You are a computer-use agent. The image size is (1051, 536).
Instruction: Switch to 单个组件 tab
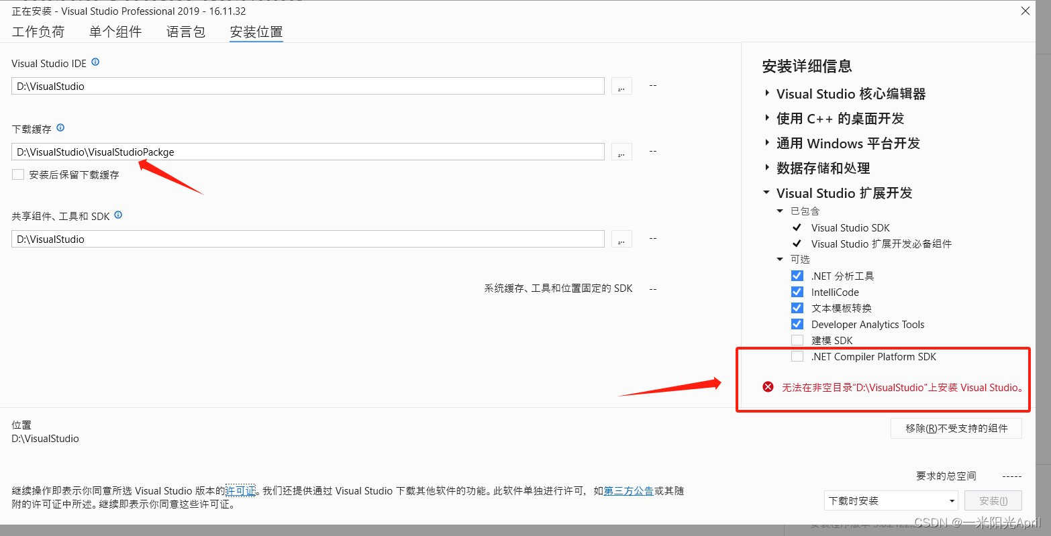(x=115, y=32)
